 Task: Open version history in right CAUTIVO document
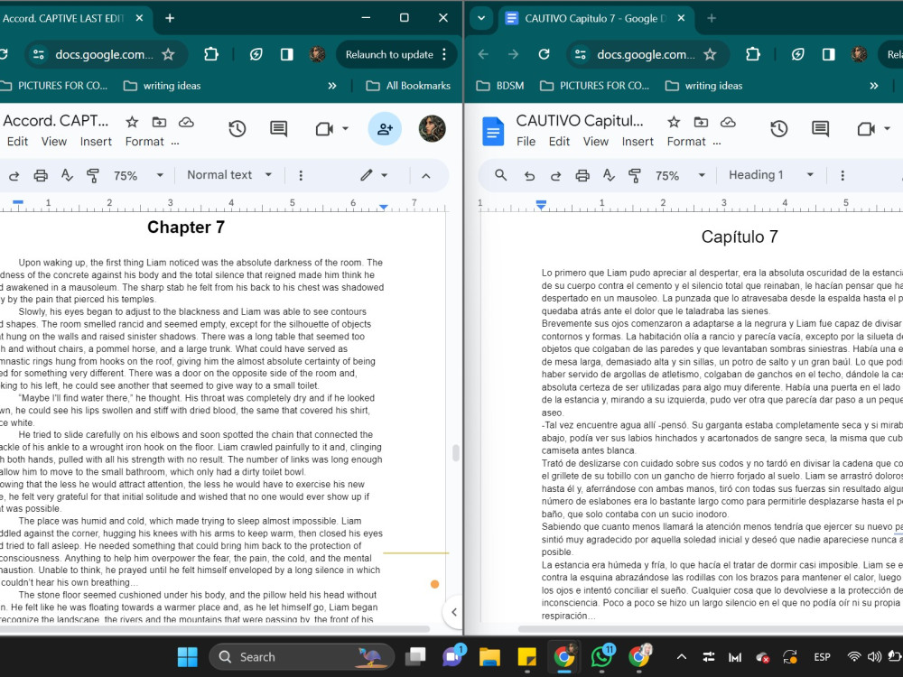[x=779, y=129]
